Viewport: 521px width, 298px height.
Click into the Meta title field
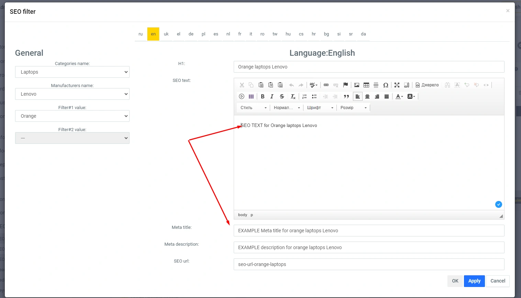369,231
